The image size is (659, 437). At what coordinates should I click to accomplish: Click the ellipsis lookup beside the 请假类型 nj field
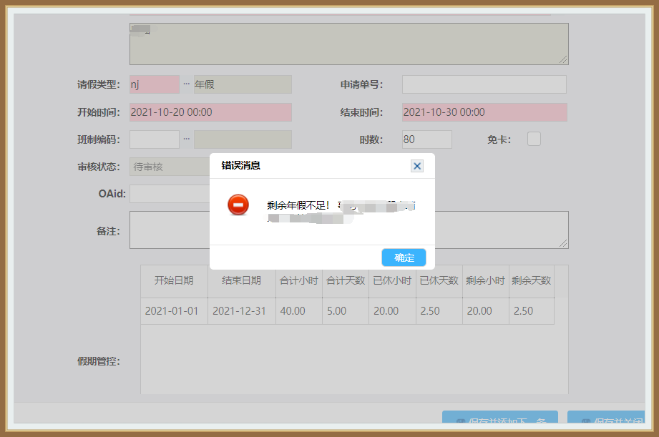(185, 84)
